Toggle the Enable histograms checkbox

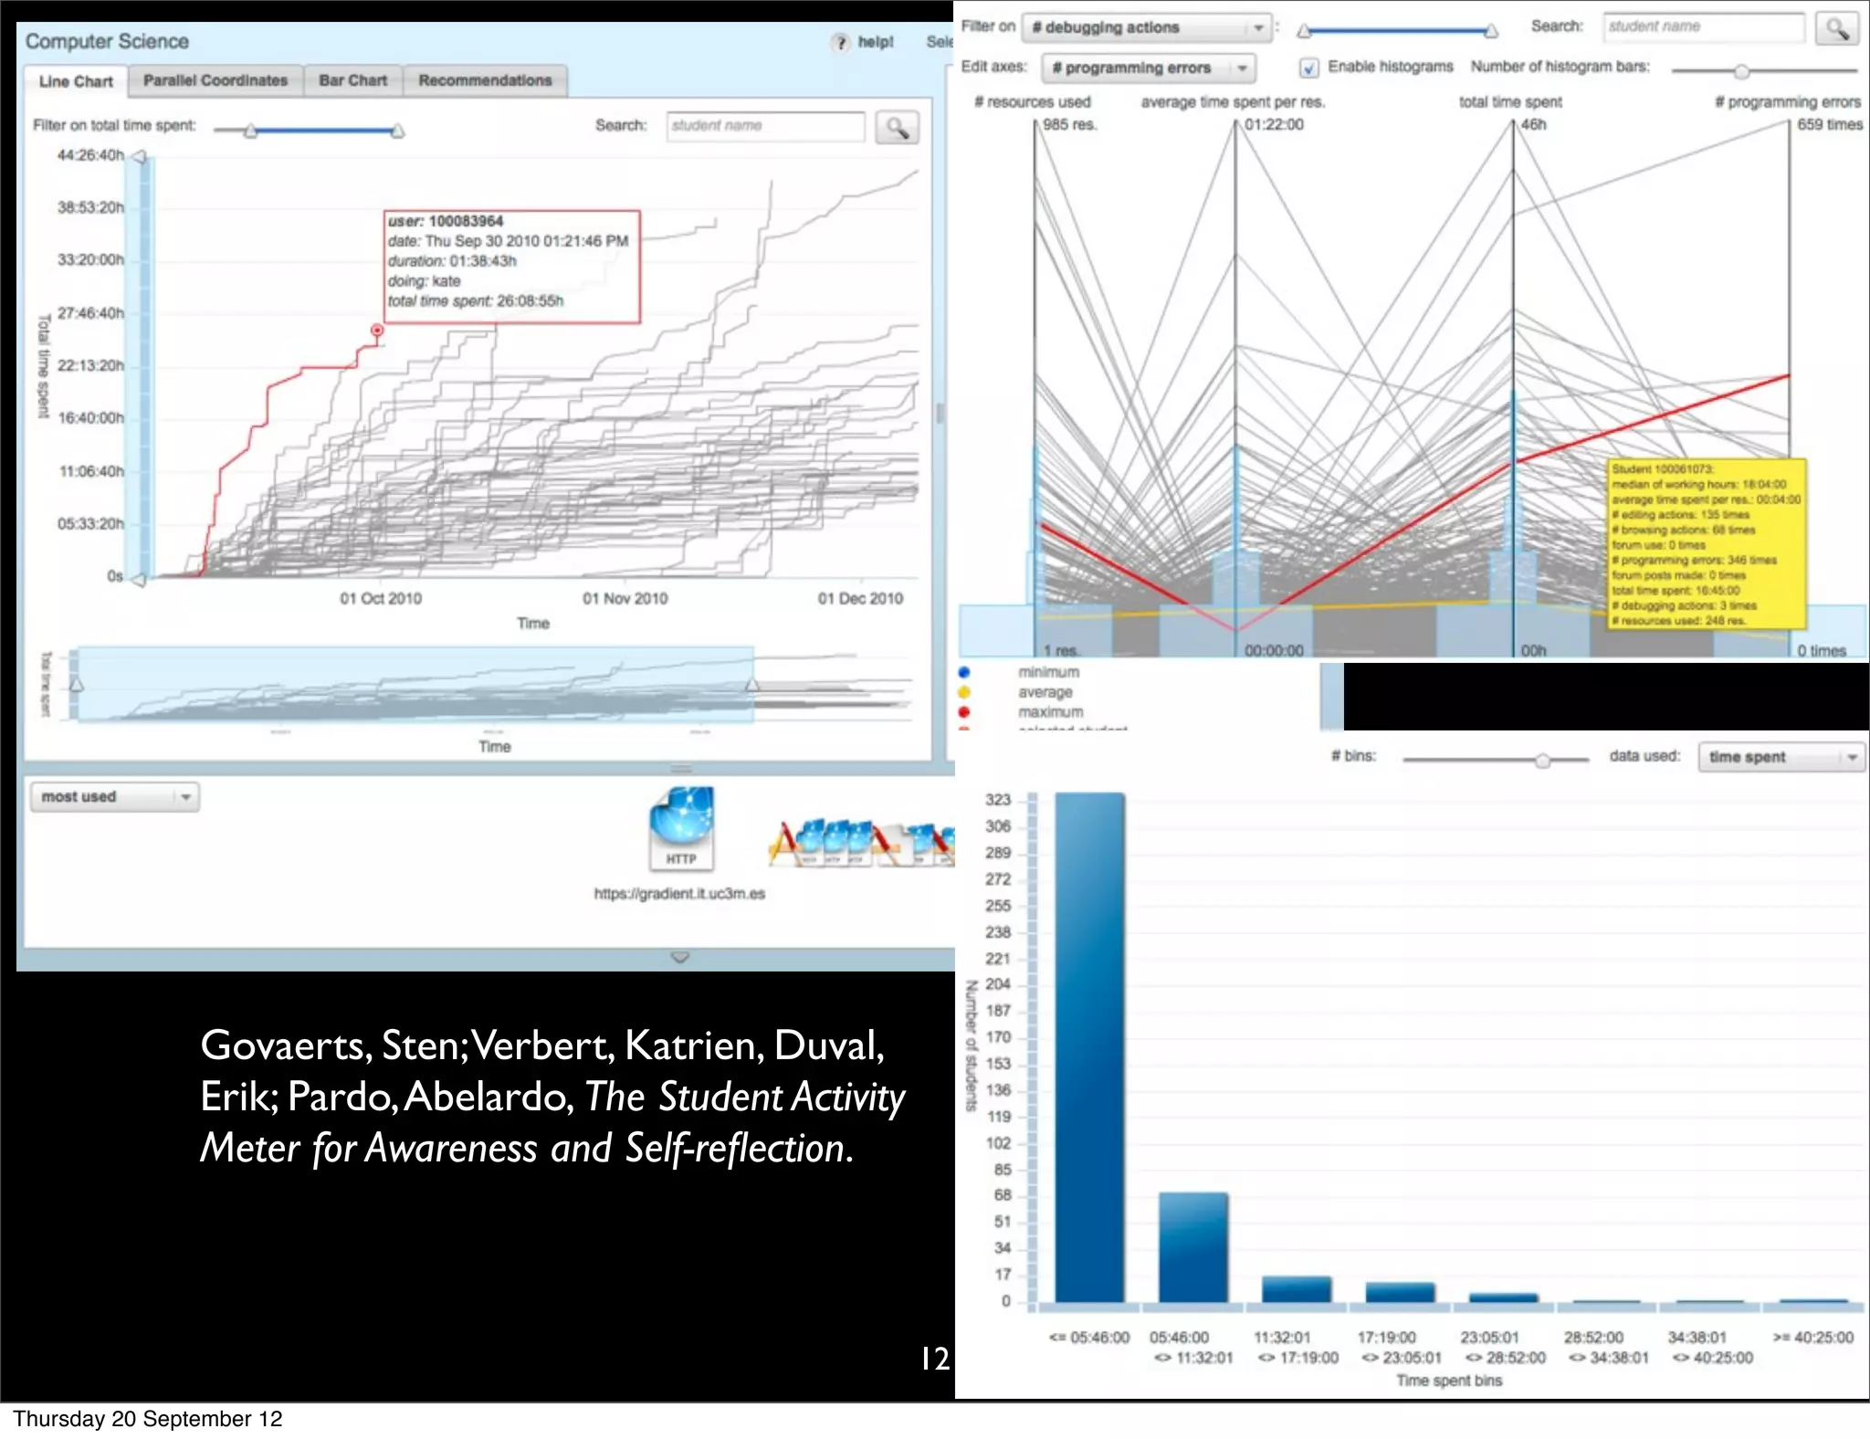coord(1309,68)
